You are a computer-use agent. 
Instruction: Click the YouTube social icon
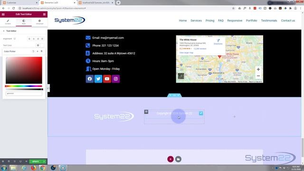coord(107,79)
